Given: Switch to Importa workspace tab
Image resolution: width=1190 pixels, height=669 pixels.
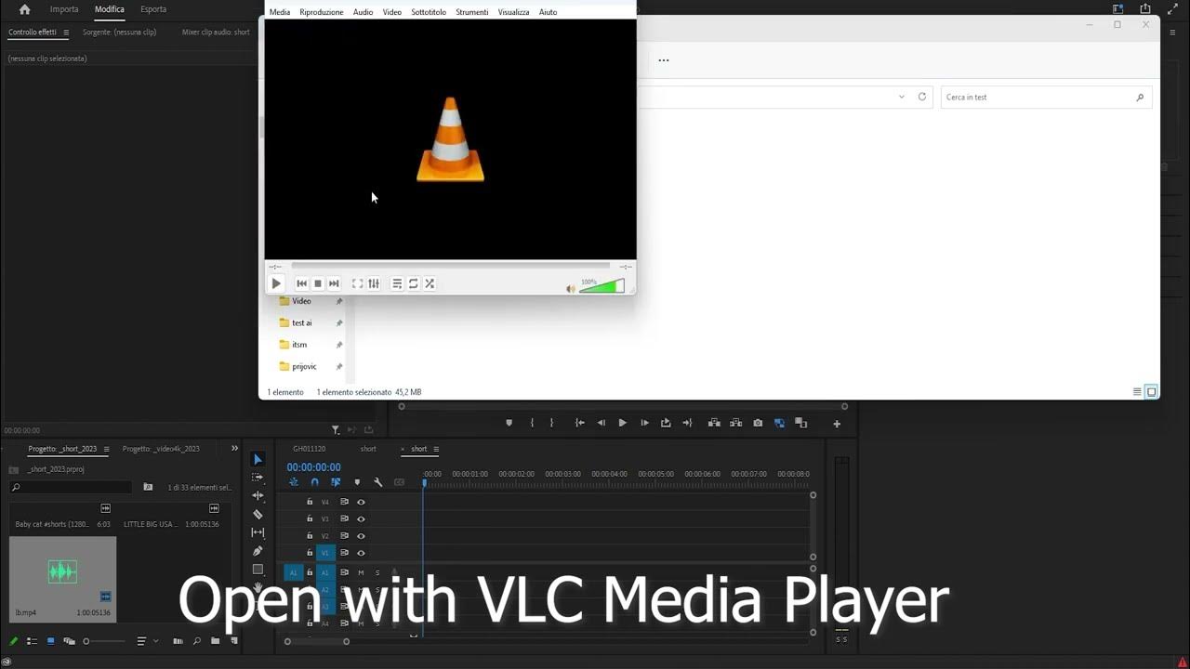Looking at the screenshot, I should tap(64, 9).
